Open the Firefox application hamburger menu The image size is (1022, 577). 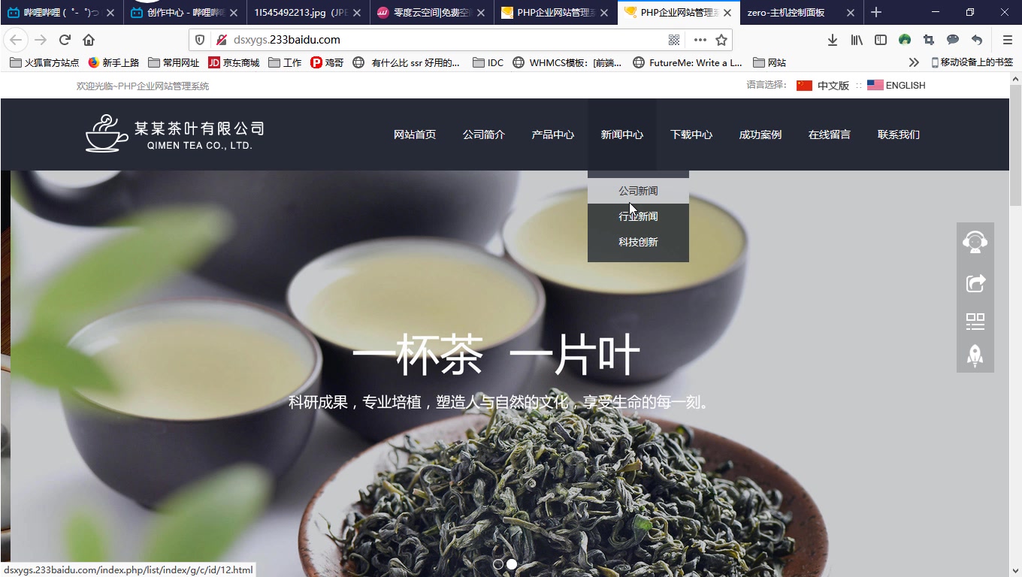[1007, 40]
